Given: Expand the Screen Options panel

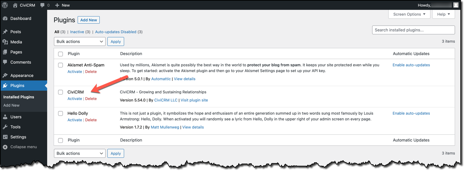Looking at the screenshot, I should point(409,14).
